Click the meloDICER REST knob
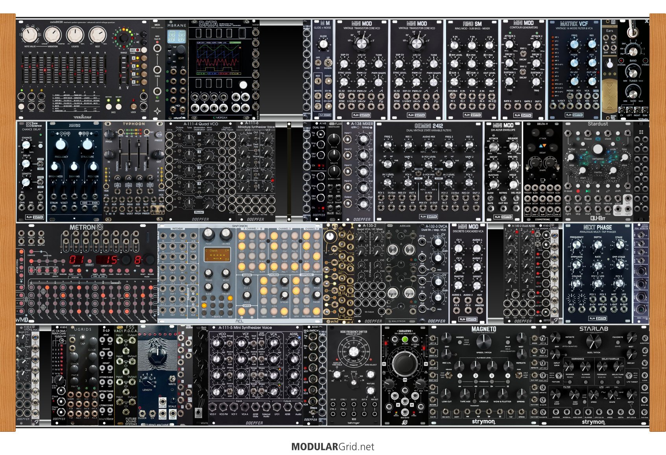This screenshot has height=455, width=666. [98, 35]
